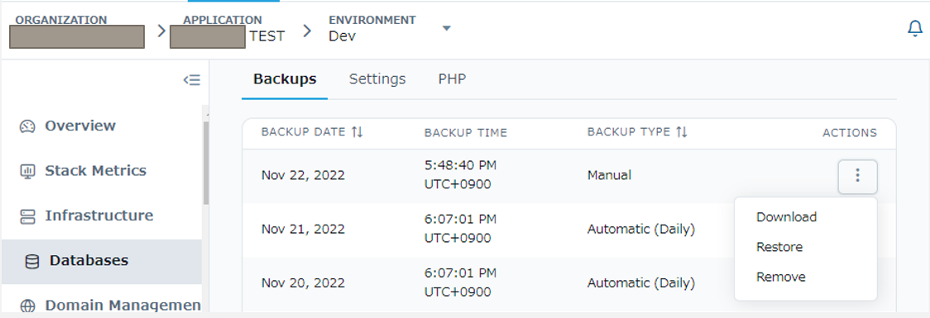Click the Nov 22, 2022 date cell

(x=303, y=176)
